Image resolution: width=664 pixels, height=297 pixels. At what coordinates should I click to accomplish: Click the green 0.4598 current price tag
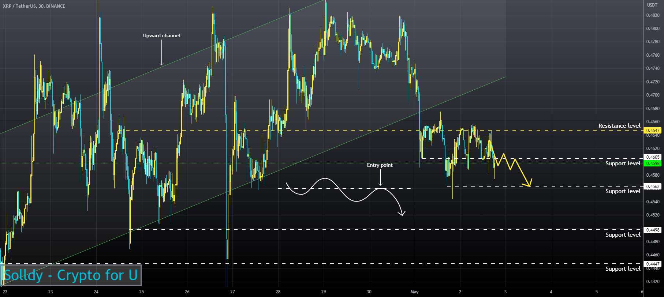[653, 163]
